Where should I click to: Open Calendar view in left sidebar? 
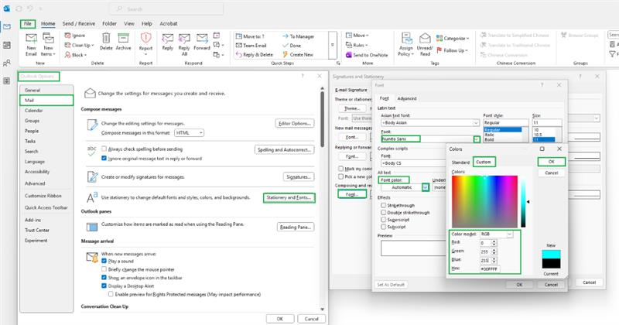7,45
